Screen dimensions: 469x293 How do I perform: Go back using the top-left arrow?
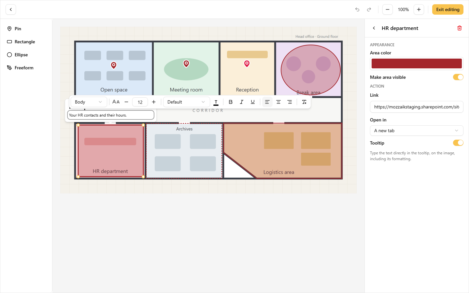[11, 9]
